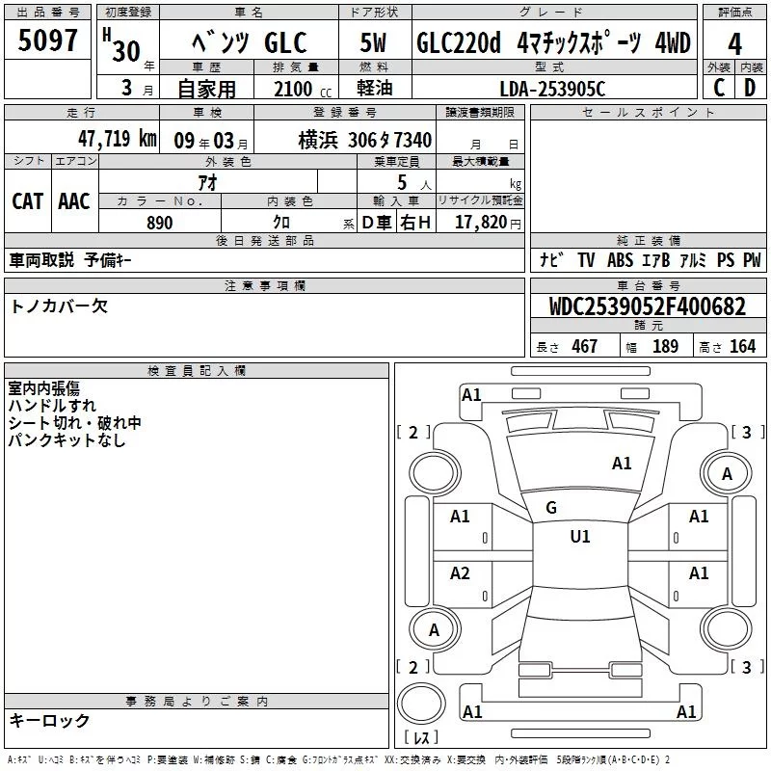This screenshot has width=771, height=771.
Task: Select the inspector note パンクキットなし
Action: 66,440
